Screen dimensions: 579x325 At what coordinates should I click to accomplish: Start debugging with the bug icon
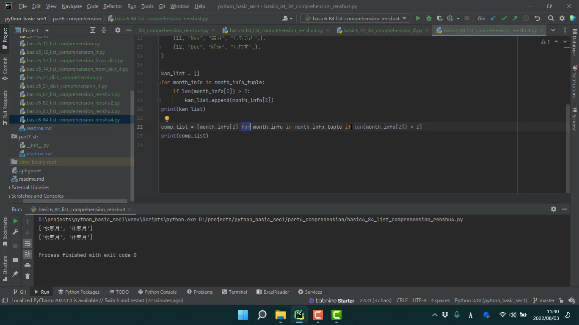tap(429, 19)
